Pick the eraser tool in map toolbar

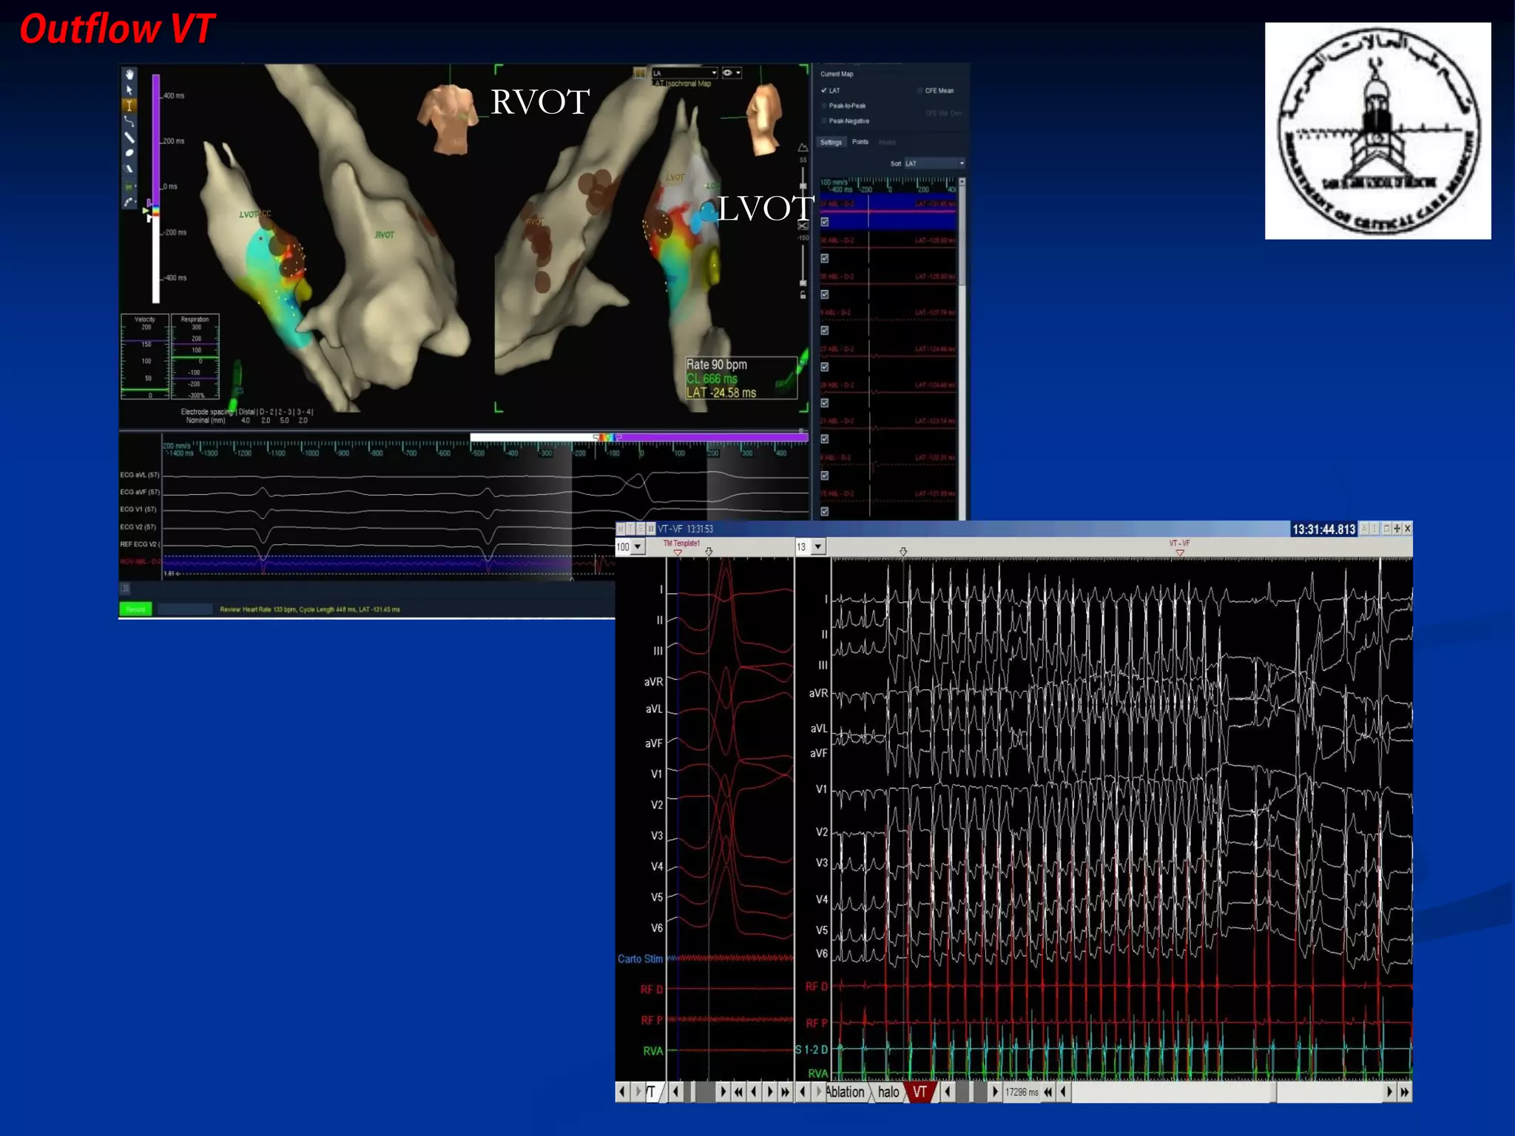129,169
